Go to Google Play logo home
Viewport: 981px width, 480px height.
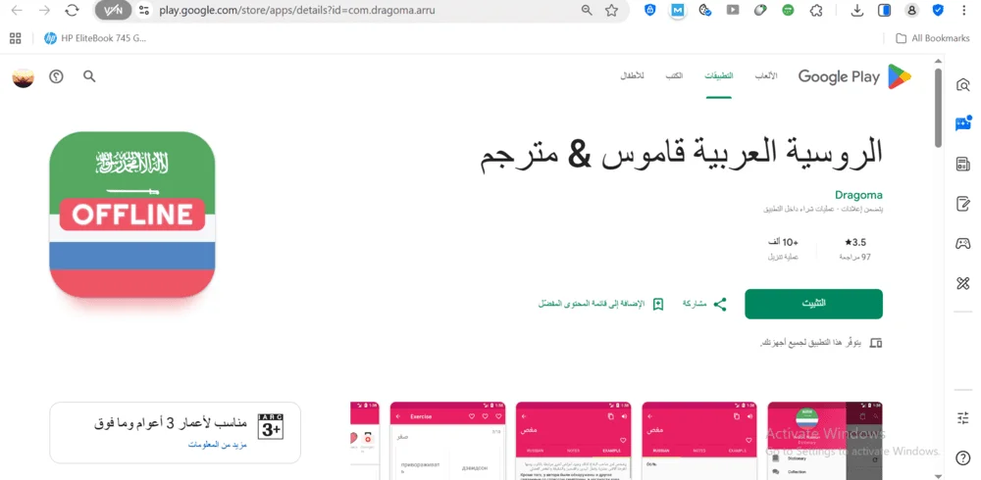click(854, 76)
